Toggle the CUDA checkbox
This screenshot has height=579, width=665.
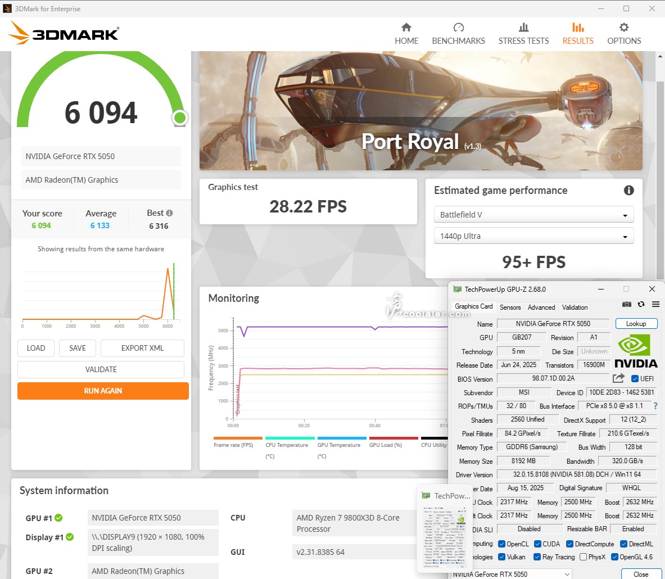[x=538, y=544]
